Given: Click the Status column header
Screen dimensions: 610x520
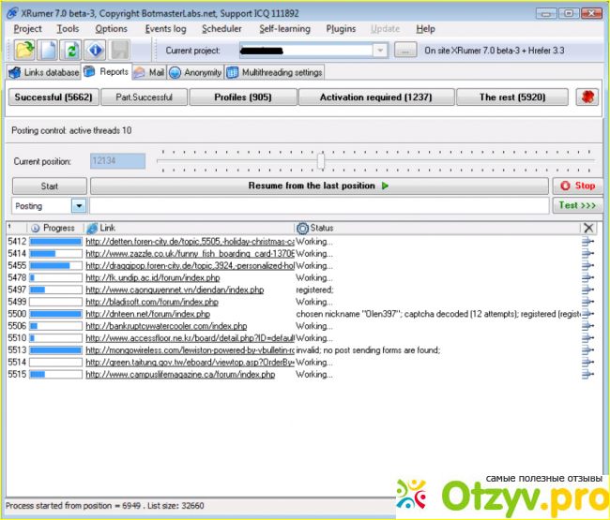Looking at the screenshot, I should (437, 228).
